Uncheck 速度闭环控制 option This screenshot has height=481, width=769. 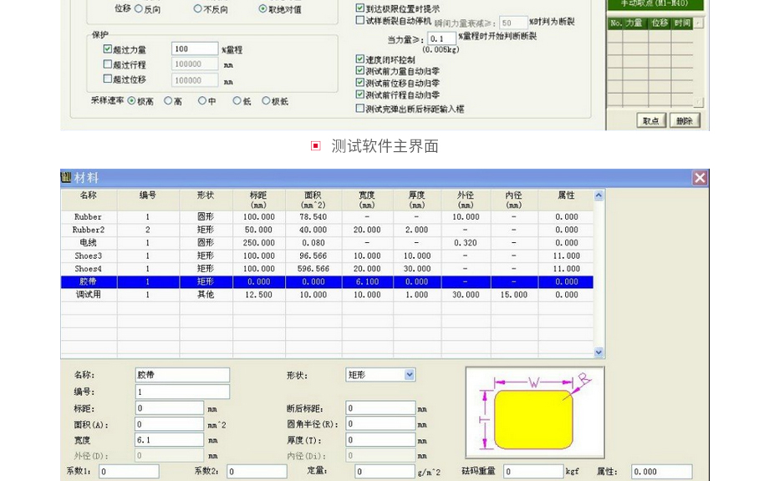click(360, 60)
